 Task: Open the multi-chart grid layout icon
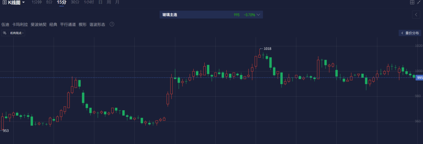pyautogui.click(x=412, y=2)
